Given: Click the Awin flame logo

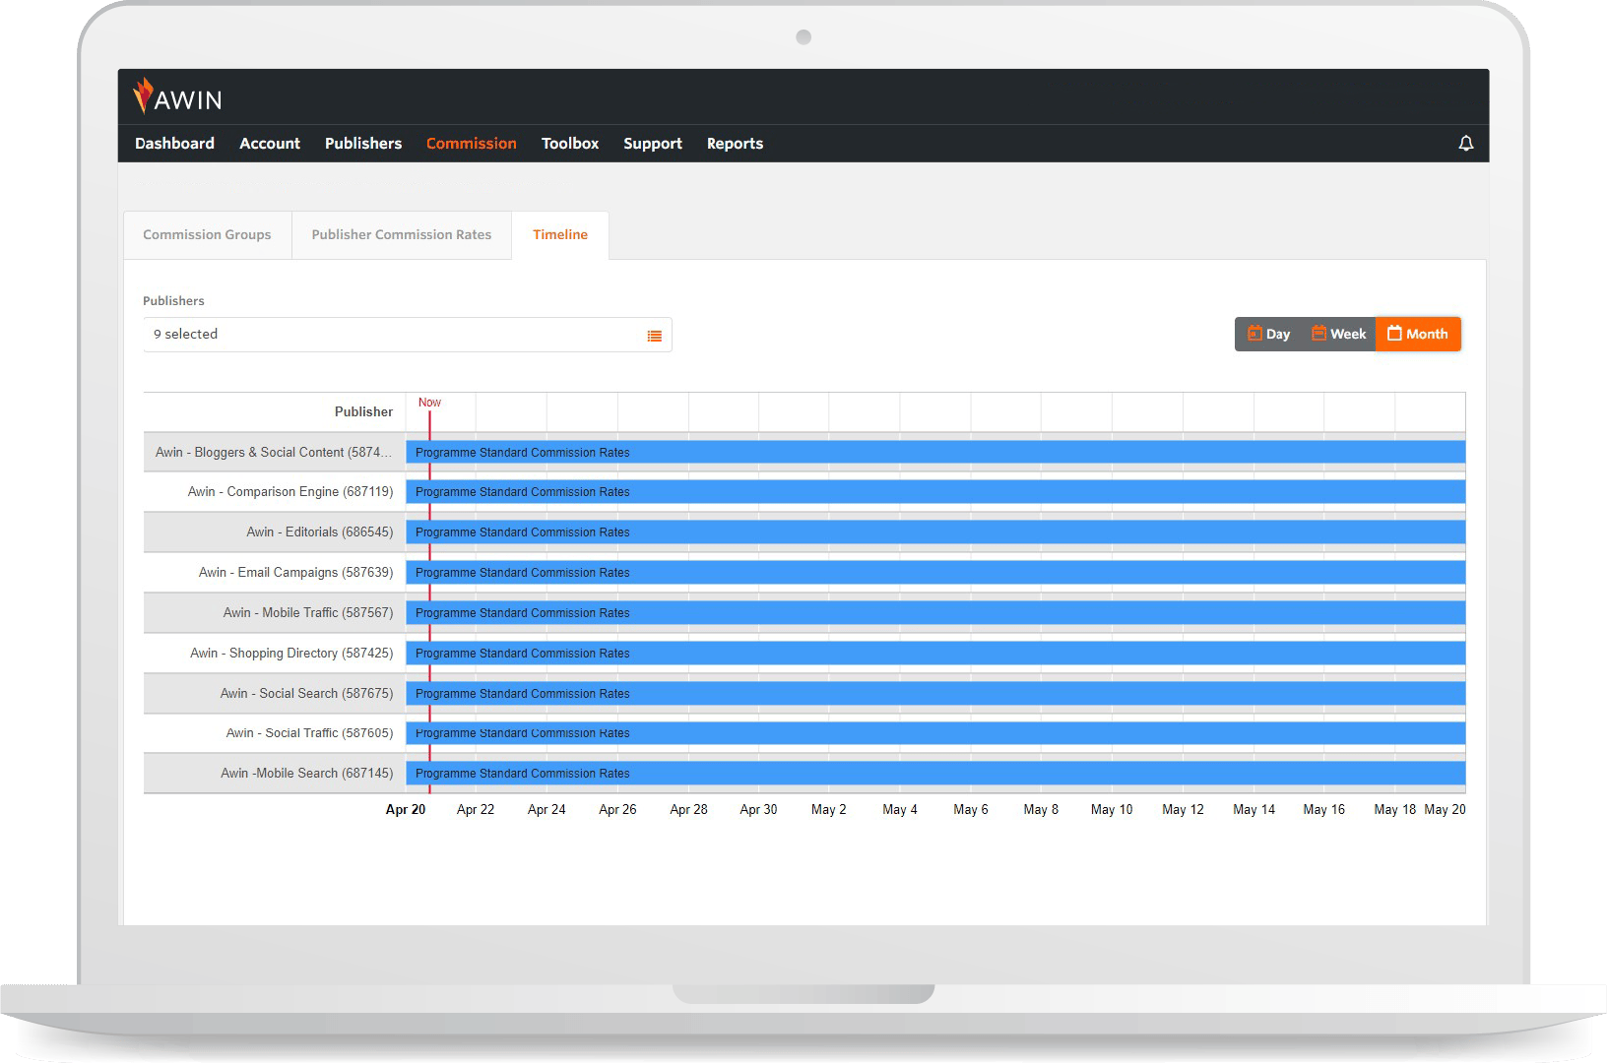Looking at the screenshot, I should tap(144, 96).
